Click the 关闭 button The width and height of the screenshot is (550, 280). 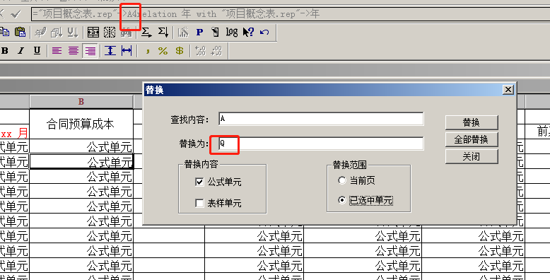(x=472, y=156)
